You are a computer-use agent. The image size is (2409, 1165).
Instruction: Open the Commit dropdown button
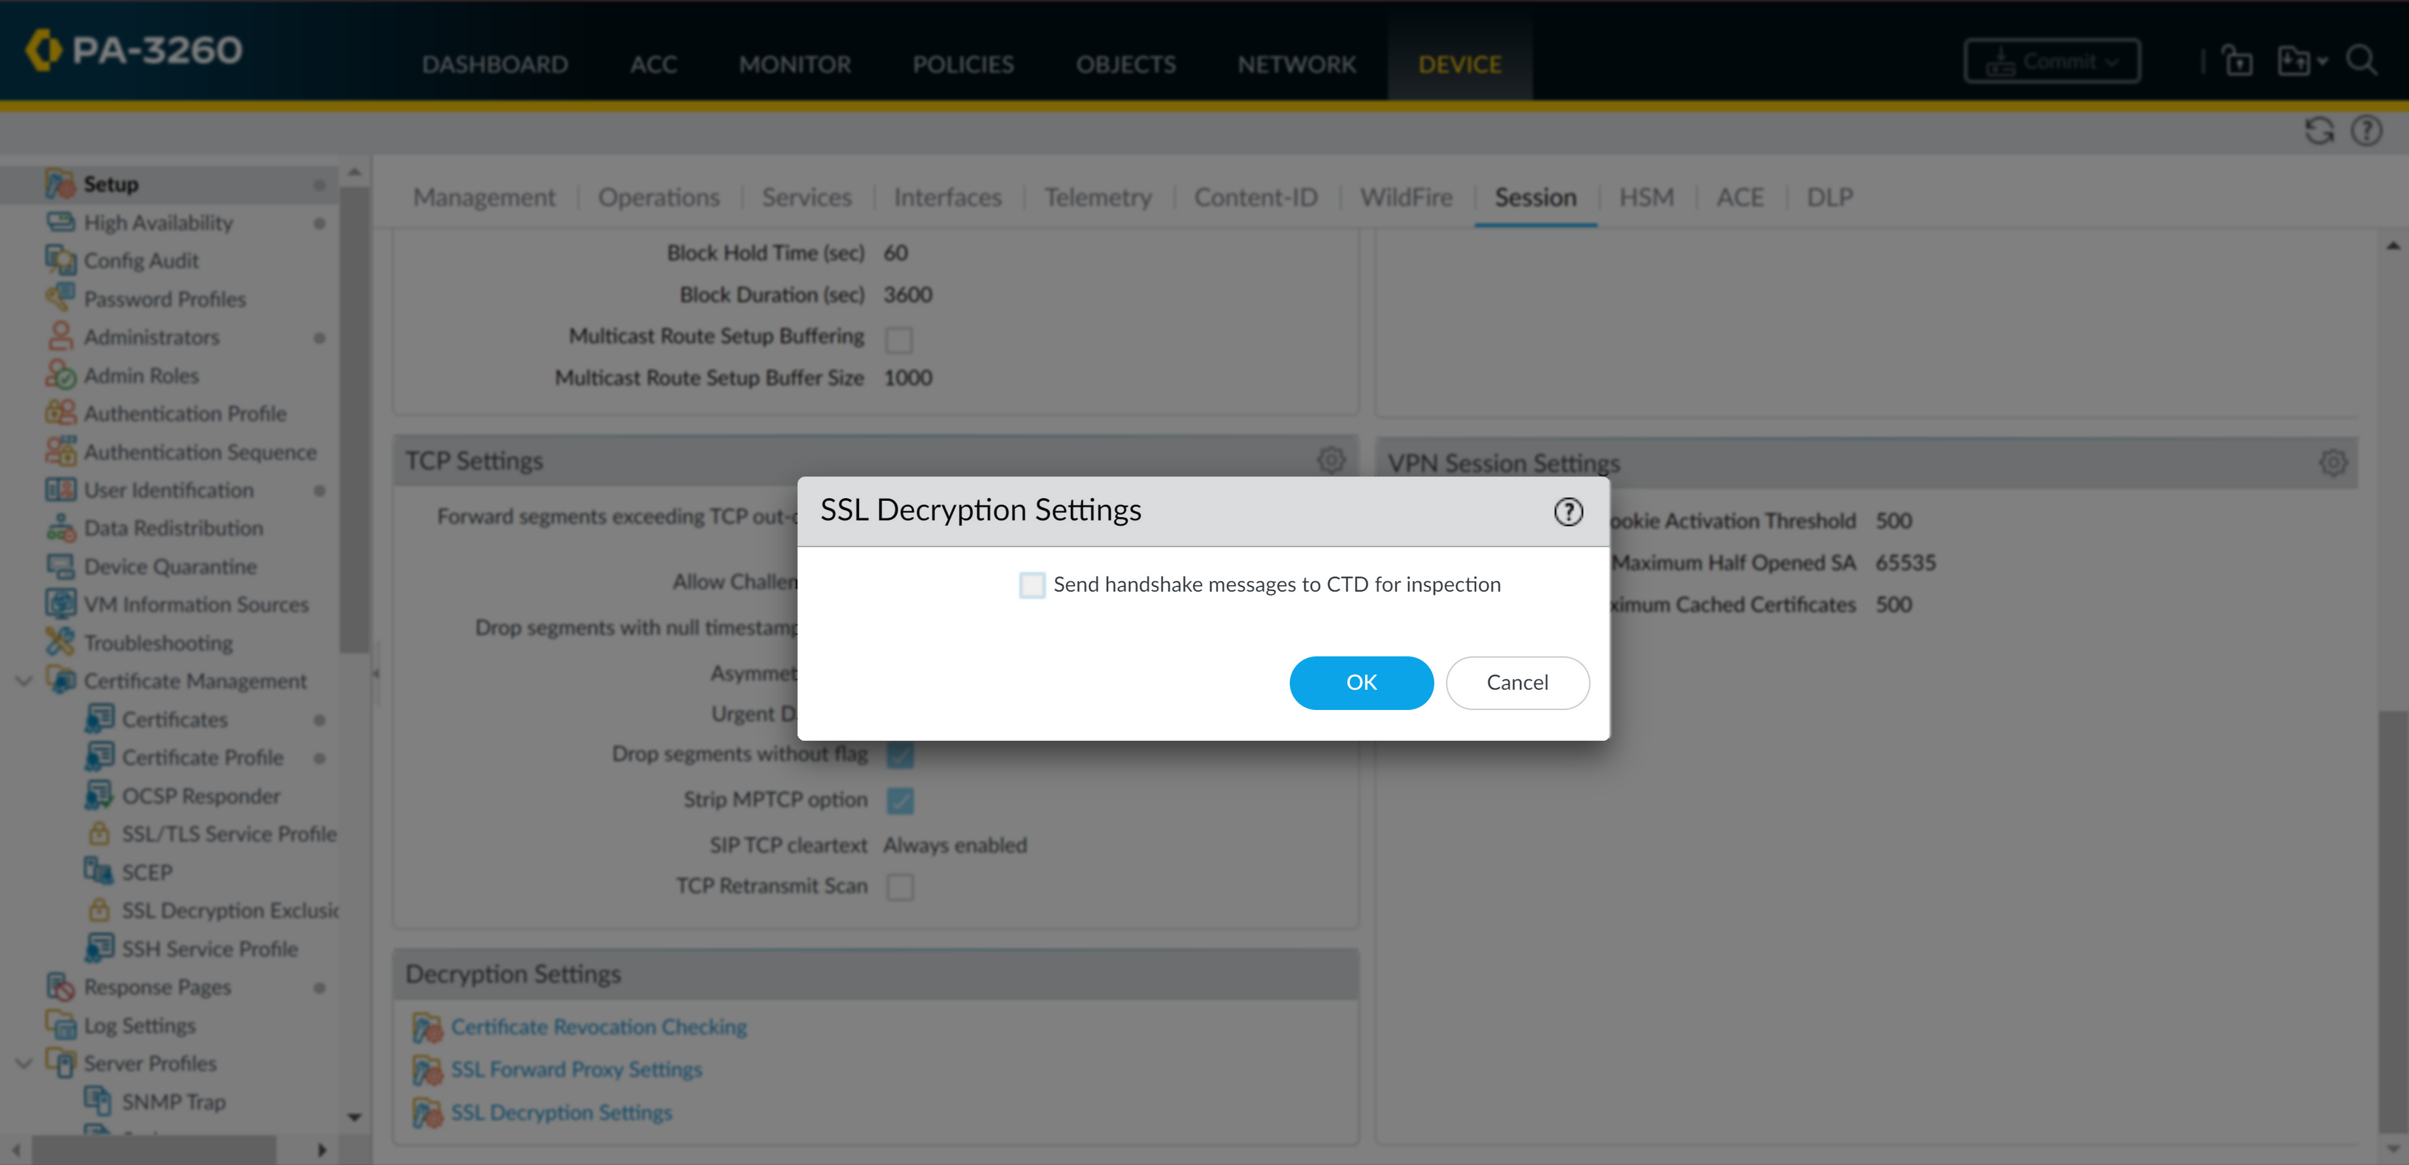2052,61
